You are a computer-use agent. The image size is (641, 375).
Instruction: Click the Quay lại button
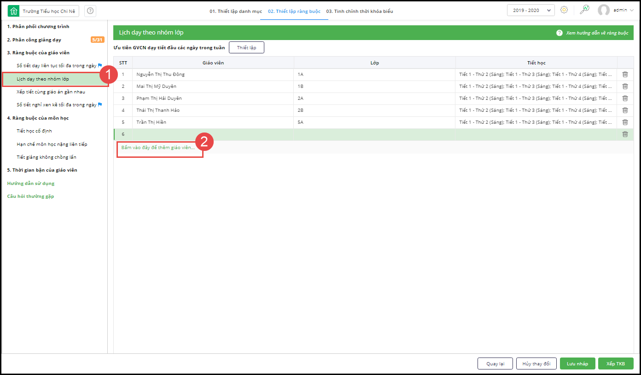[x=495, y=363]
